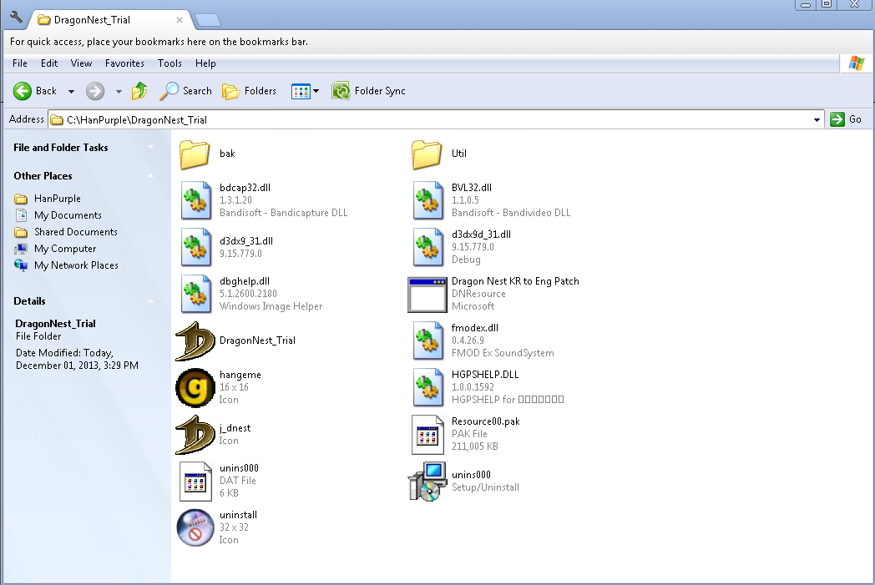Open Back button history dropdown
The image size is (875, 585).
click(71, 92)
